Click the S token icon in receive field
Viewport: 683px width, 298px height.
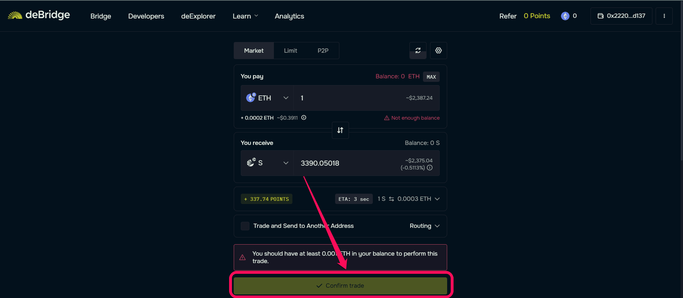point(251,162)
